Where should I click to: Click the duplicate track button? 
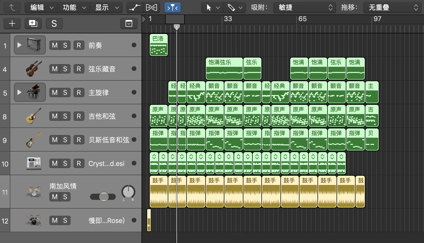coord(33,23)
